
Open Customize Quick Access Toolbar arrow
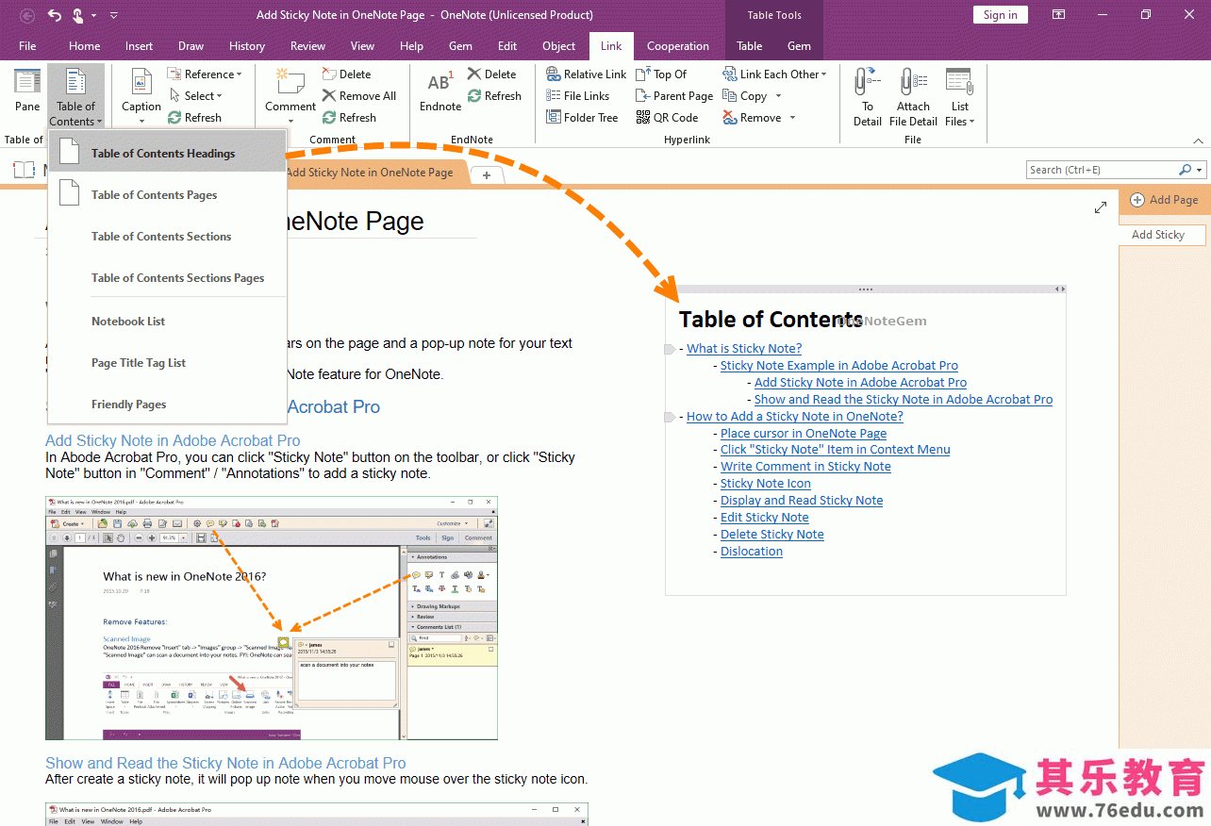pos(113,15)
